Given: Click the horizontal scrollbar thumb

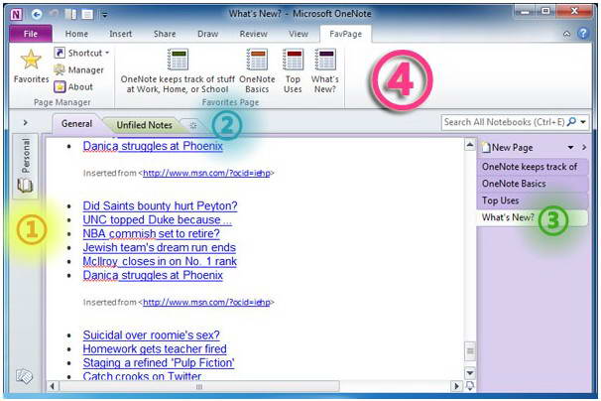Looking at the screenshot, I should (199, 386).
